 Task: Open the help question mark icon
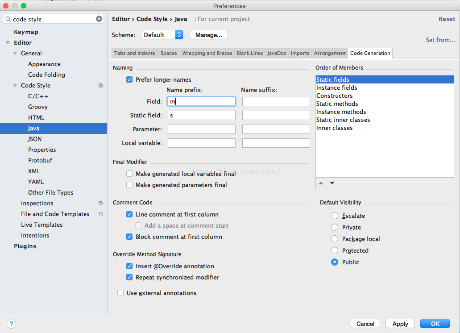[12, 324]
